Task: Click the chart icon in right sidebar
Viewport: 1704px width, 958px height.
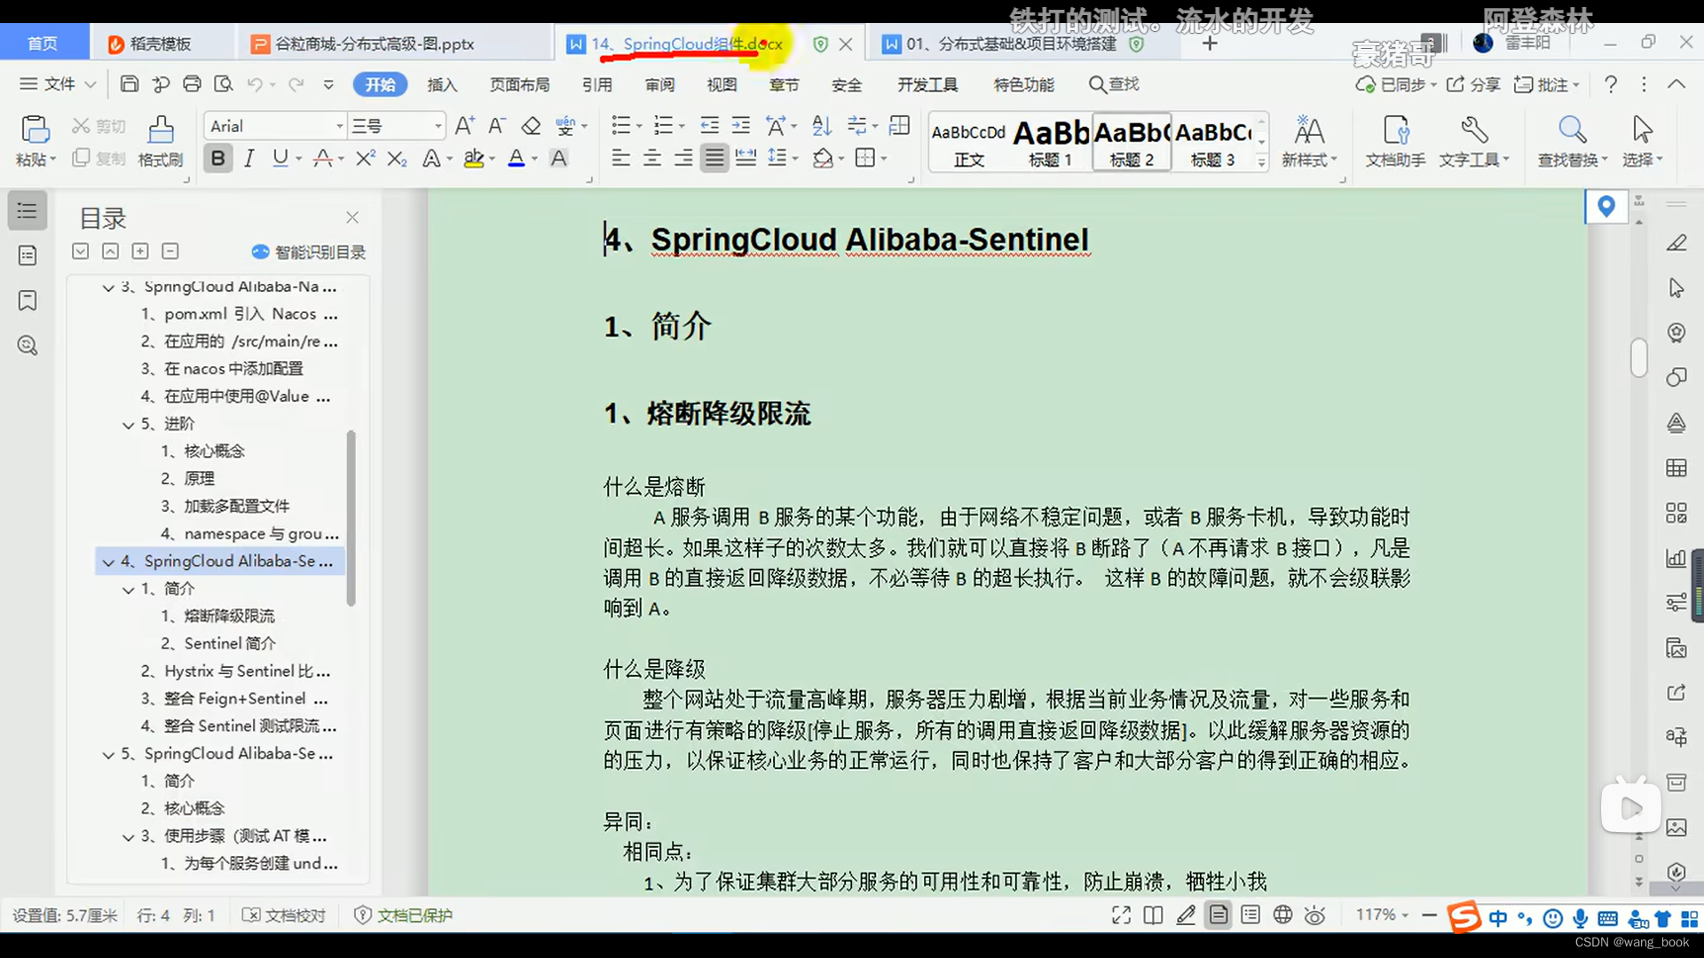Action: pos(1676,558)
